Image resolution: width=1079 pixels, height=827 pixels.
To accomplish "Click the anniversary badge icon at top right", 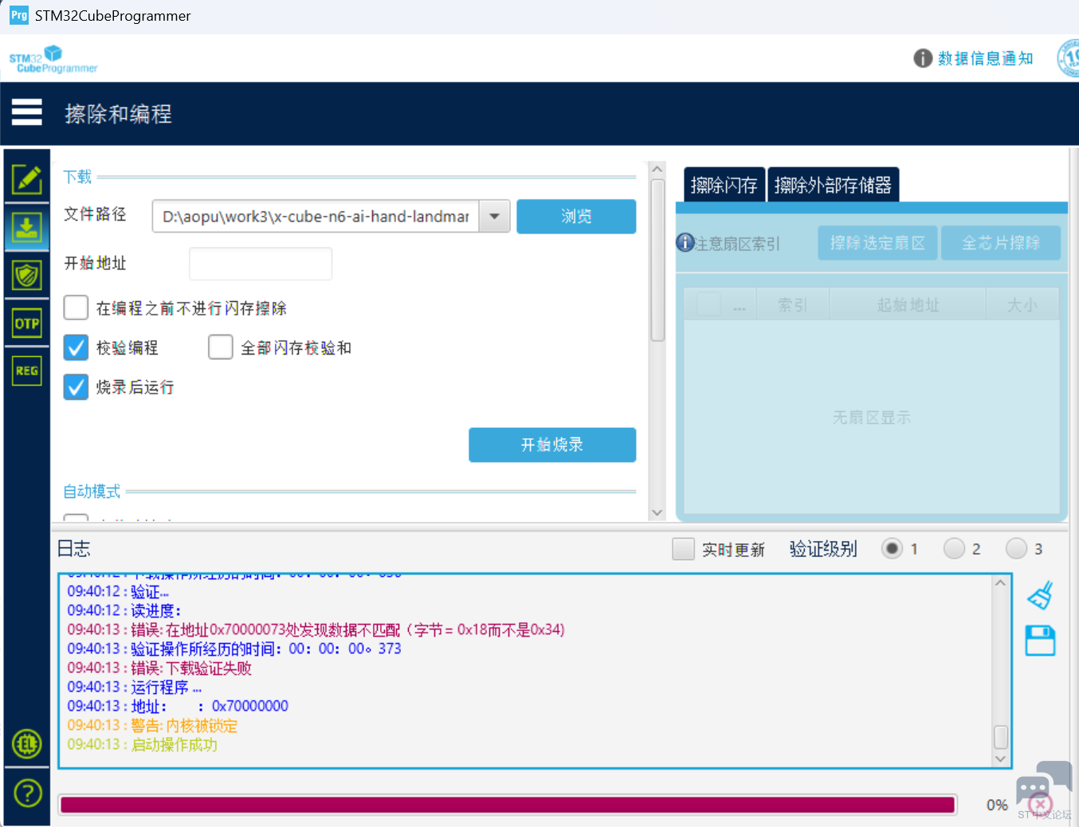I will pyautogui.click(x=1069, y=58).
